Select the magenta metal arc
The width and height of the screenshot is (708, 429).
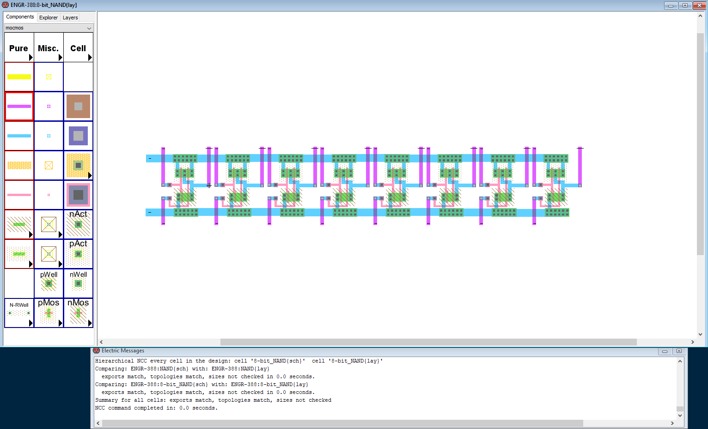tap(19, 106)
